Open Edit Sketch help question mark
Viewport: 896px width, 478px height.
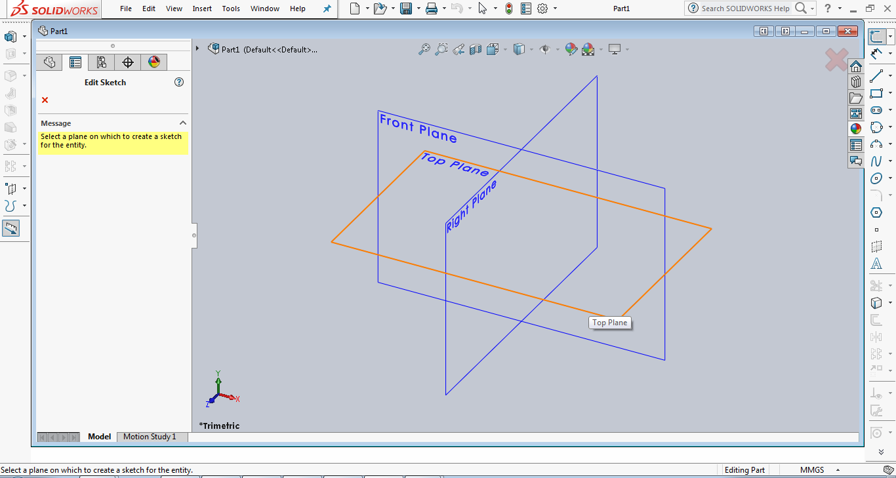coord(179,82)
